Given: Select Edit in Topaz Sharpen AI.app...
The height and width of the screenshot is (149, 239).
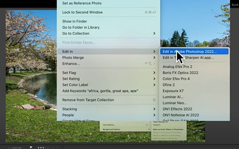Looking at the screenshot, I should (194, 57).
